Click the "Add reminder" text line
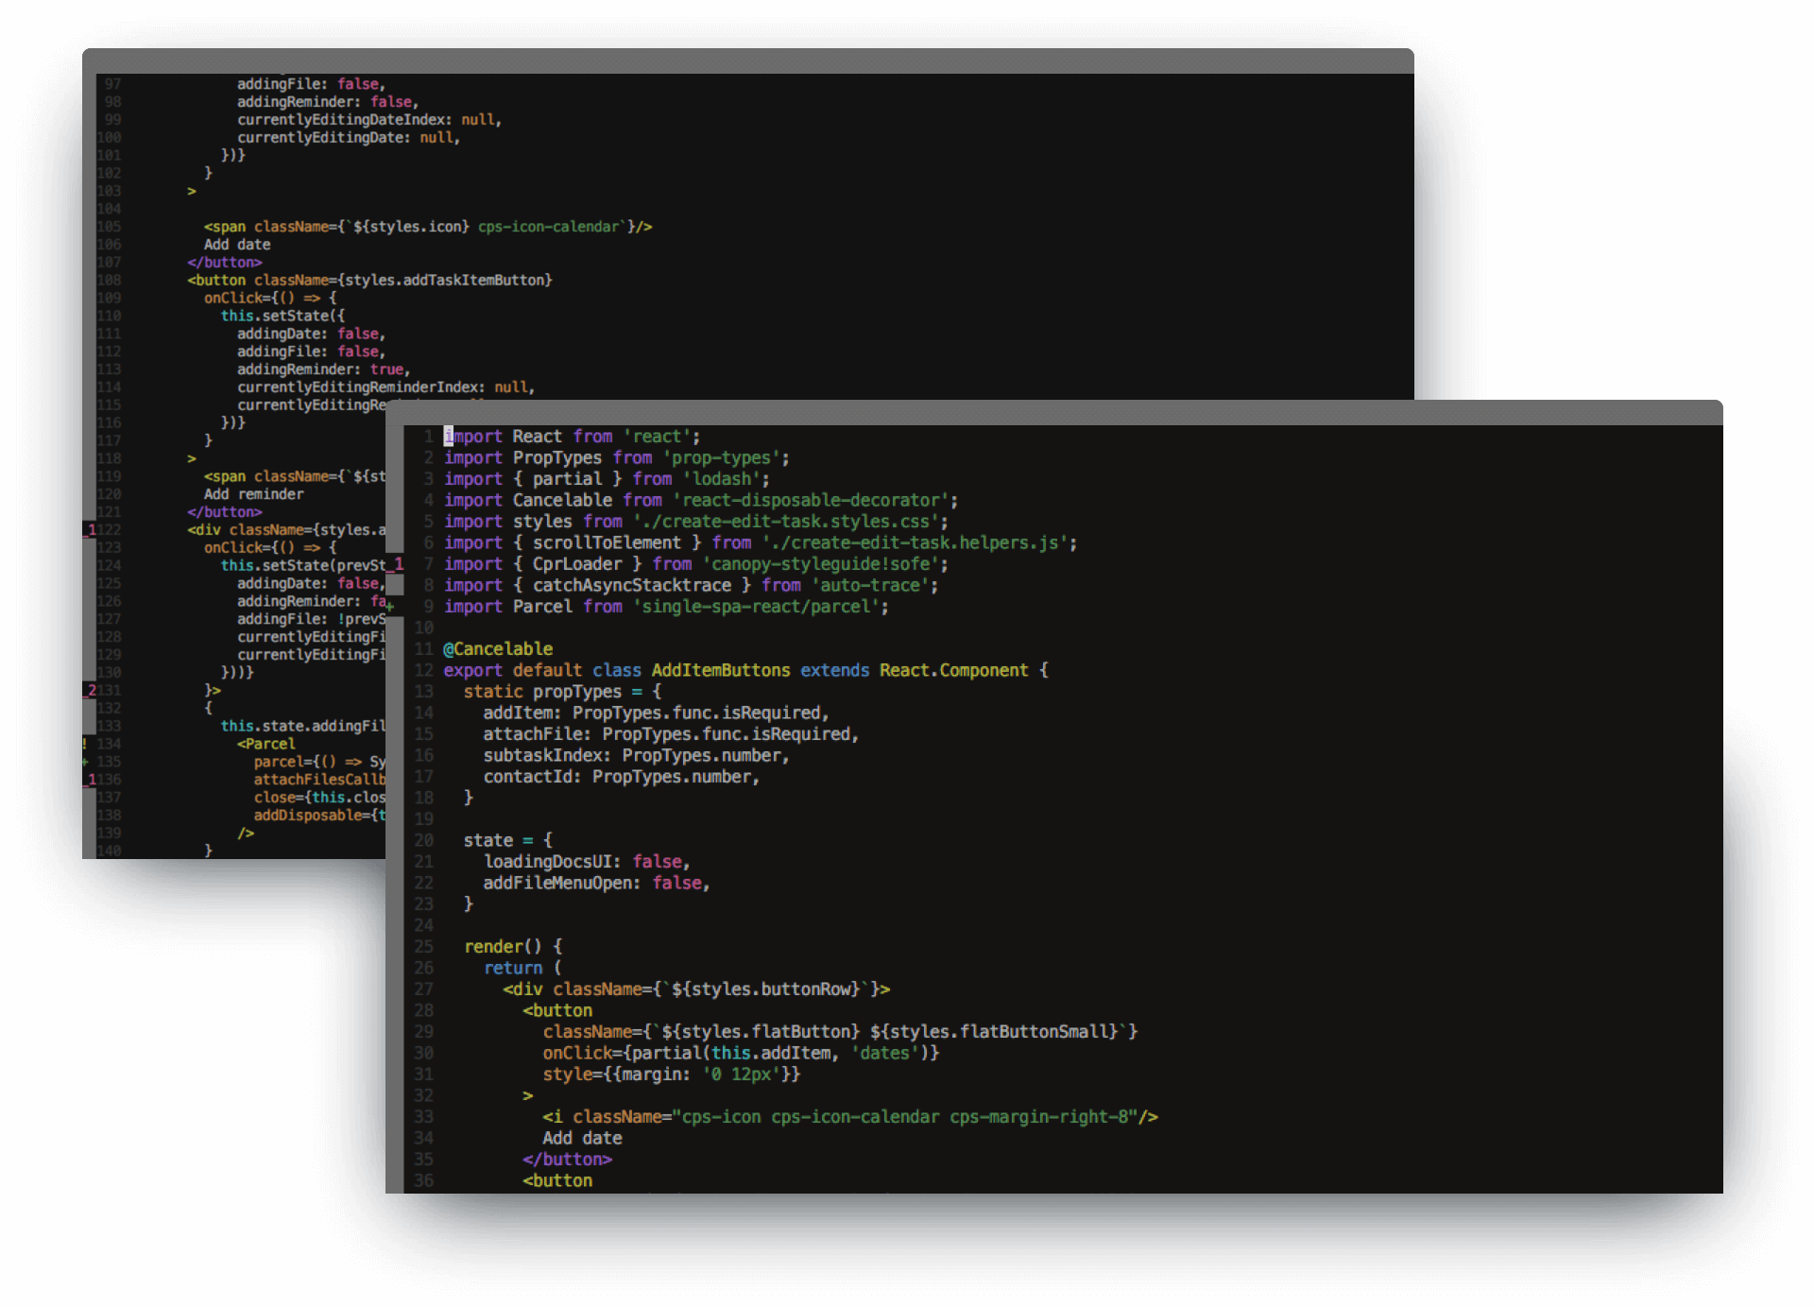 pyautogui.click(x=254, y=494)
